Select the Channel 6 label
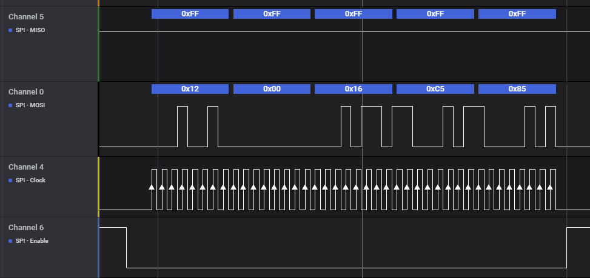This screenshot has height=278, width=590. coord(26,228)
